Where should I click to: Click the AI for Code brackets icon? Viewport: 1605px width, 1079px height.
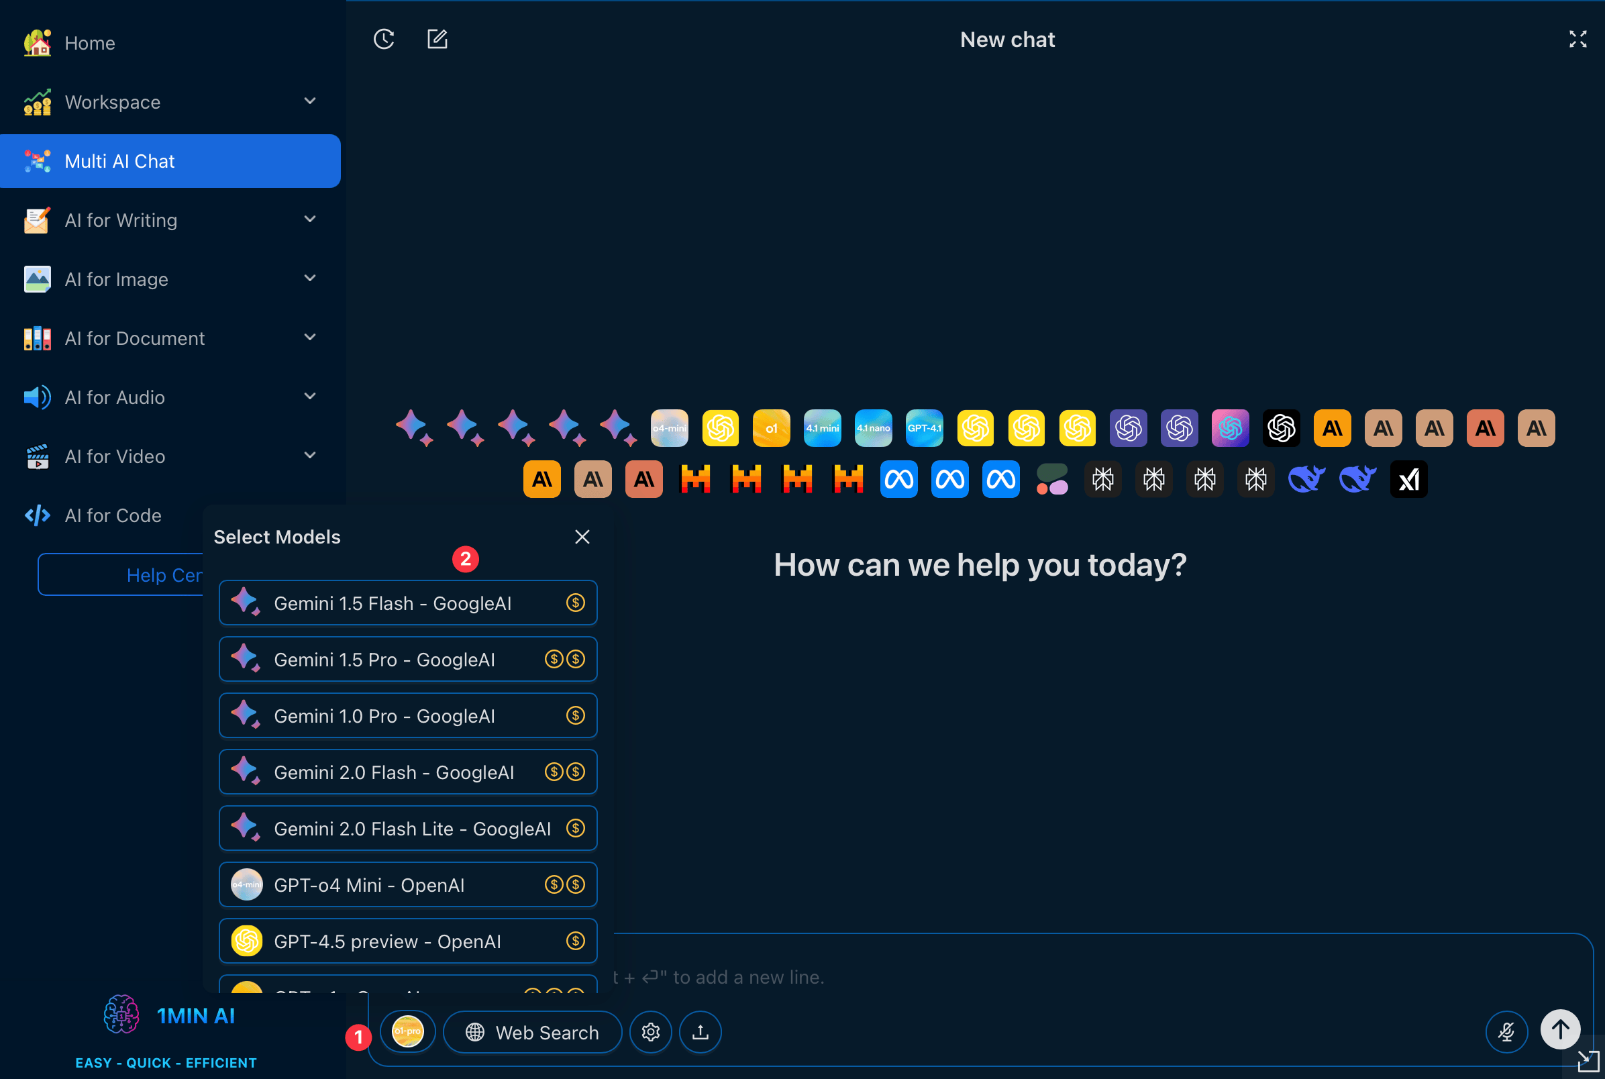coord(38,515)
